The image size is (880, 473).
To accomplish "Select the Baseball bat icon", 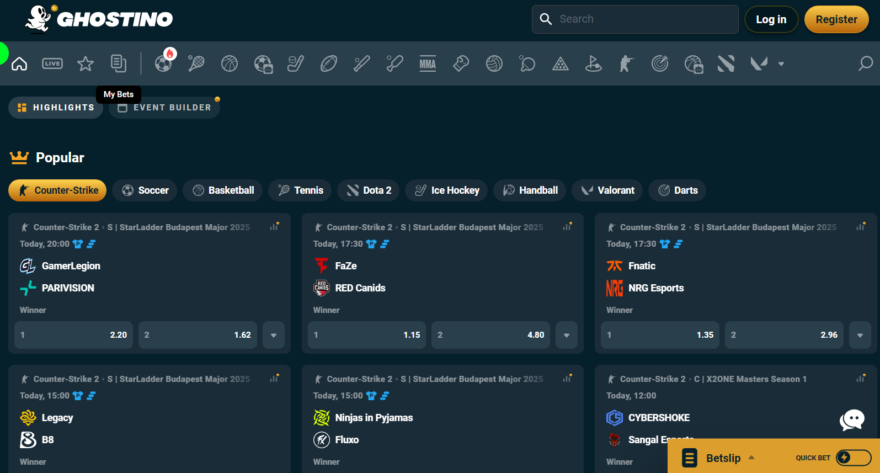I will 362,64.
